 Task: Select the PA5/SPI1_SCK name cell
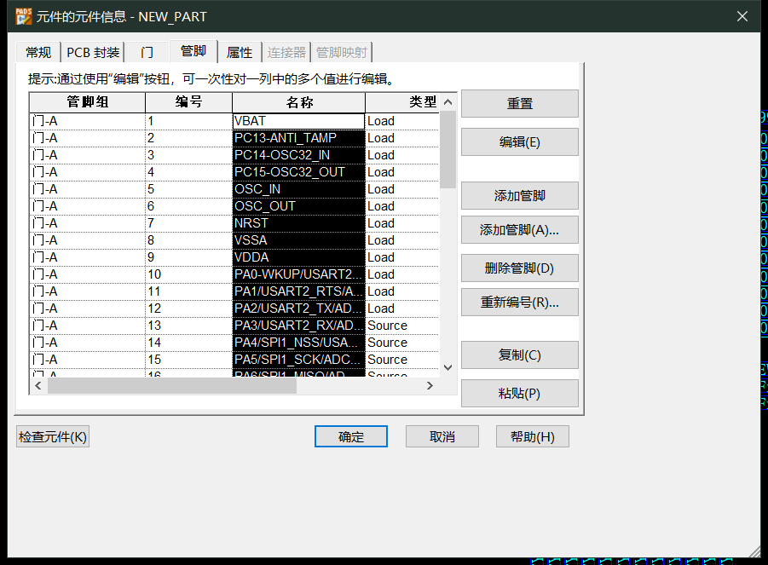coord(299,360)
